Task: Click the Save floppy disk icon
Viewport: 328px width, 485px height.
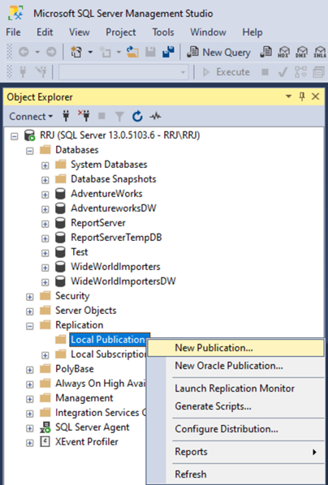Action: [150, 52]
